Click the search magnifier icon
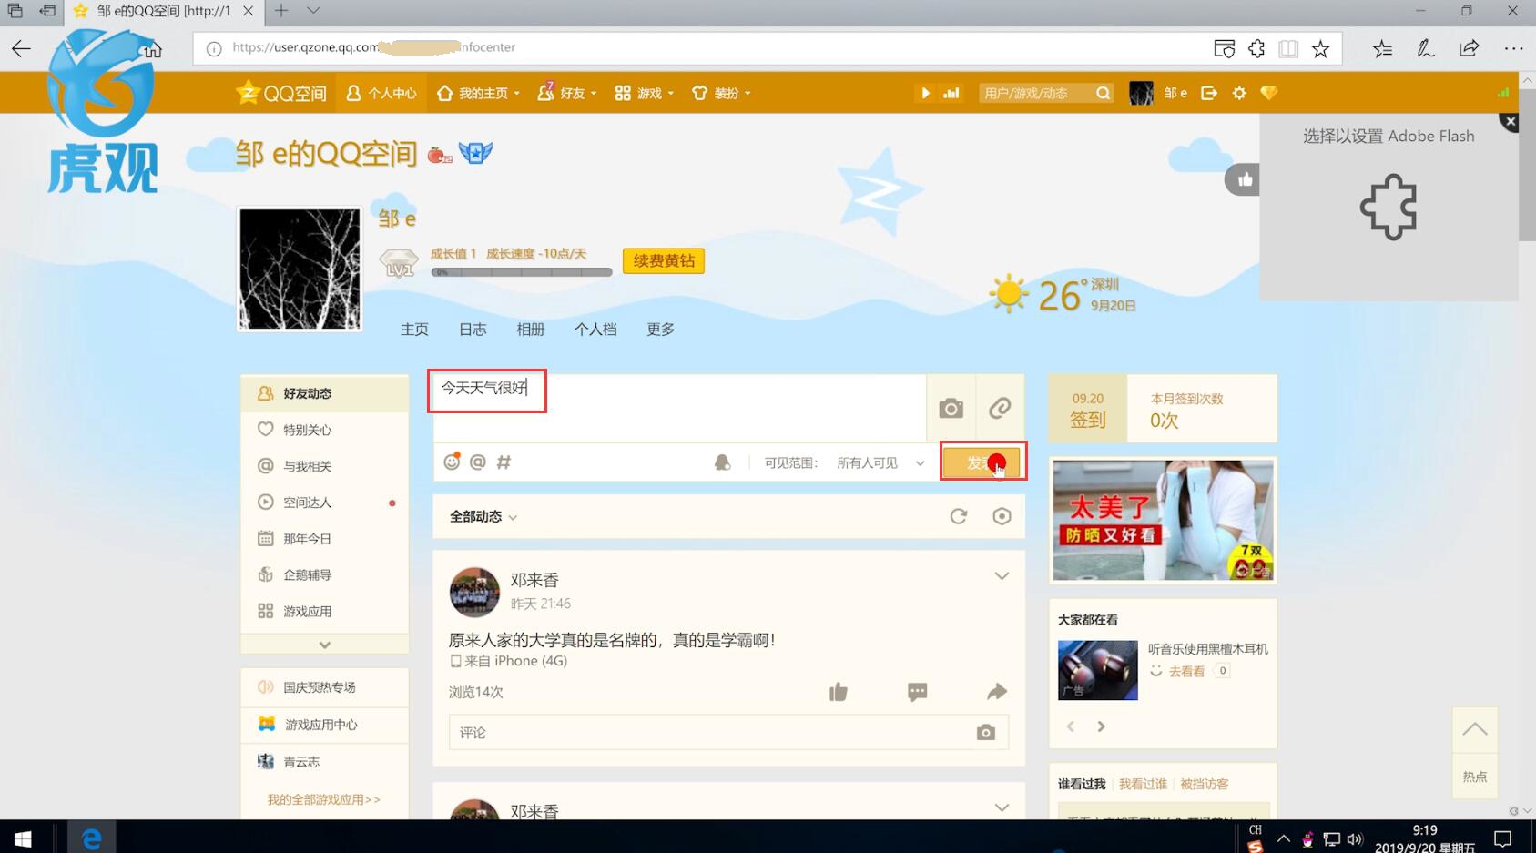 (1103, 93)
